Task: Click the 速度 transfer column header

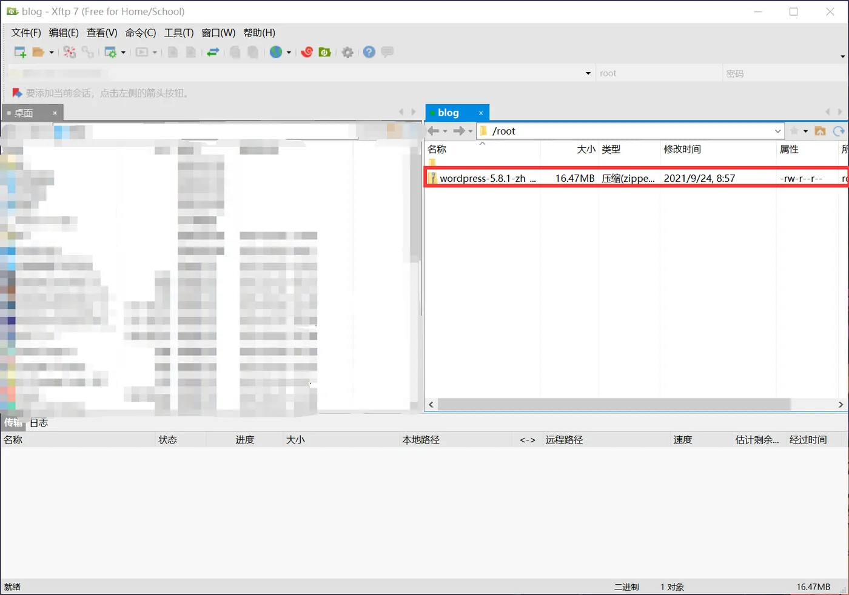Action: pos(700,440)
